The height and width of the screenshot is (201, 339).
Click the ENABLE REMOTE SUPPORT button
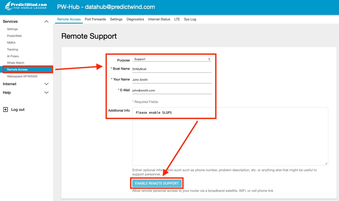[157, 183]
